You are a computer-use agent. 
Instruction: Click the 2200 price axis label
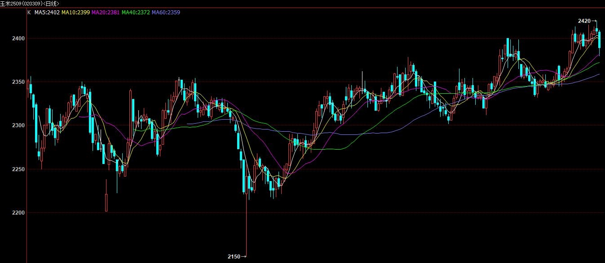[18, 212]
